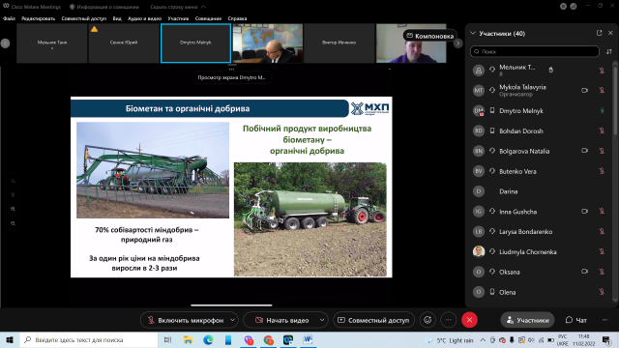
Task: Open the Совещание menu
Action: pyautogui.click(x=208, y=18)
